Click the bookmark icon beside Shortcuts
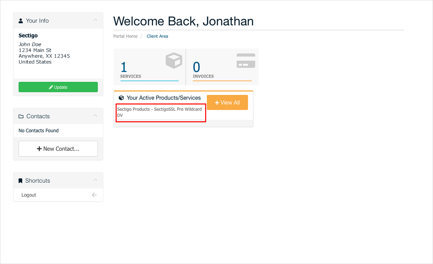433x264 pixels. (x=21, y=181)
